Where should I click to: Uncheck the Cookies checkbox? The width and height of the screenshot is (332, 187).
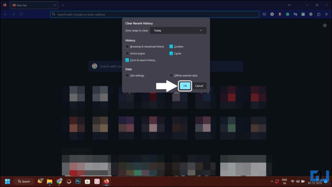pyautogui.click(x=171, y=46)
